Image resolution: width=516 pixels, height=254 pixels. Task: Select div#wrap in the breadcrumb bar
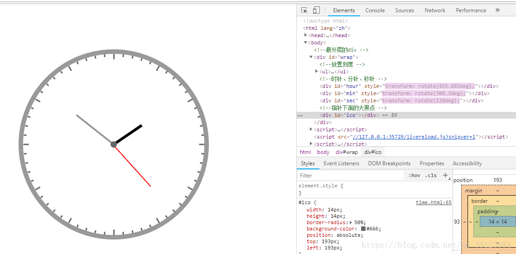(347, 152)
